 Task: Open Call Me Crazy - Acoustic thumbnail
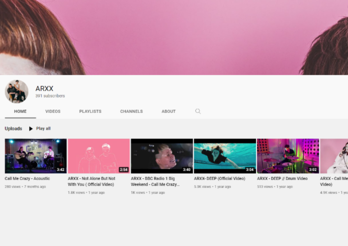coord(36,156)
